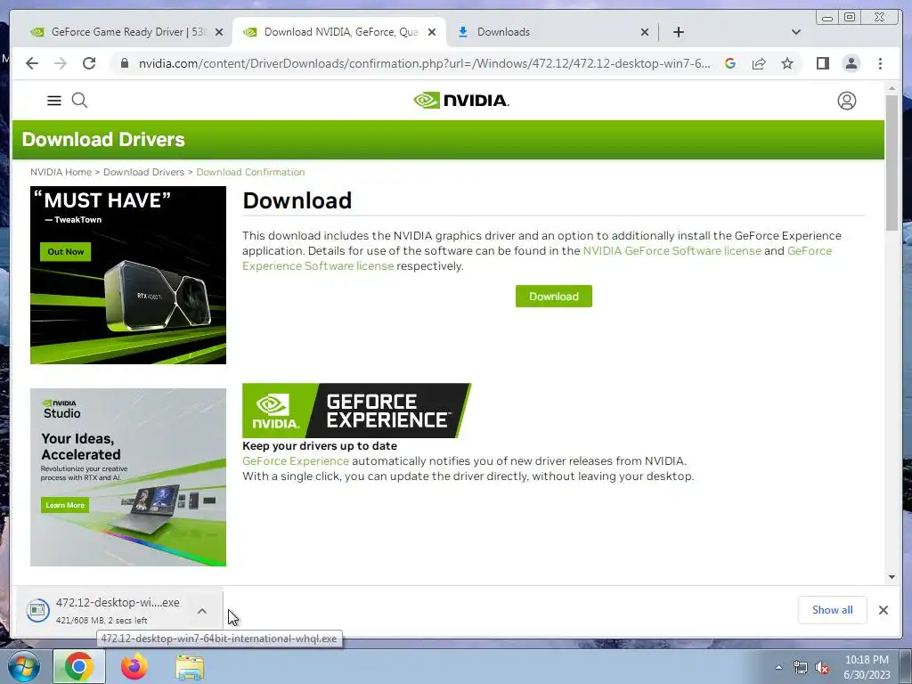Open the NVIDIA Studio banner ad
This screenshot has height=684, width=912.
point(128,477)
